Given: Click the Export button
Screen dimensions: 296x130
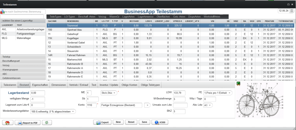Looking at the screenshot, I should point(102,122).
